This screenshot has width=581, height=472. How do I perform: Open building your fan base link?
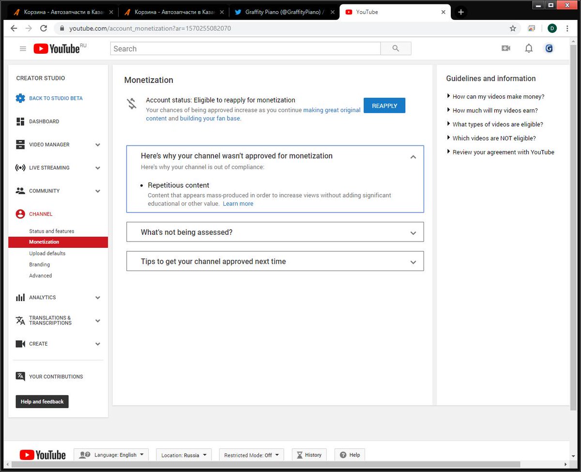210,118
